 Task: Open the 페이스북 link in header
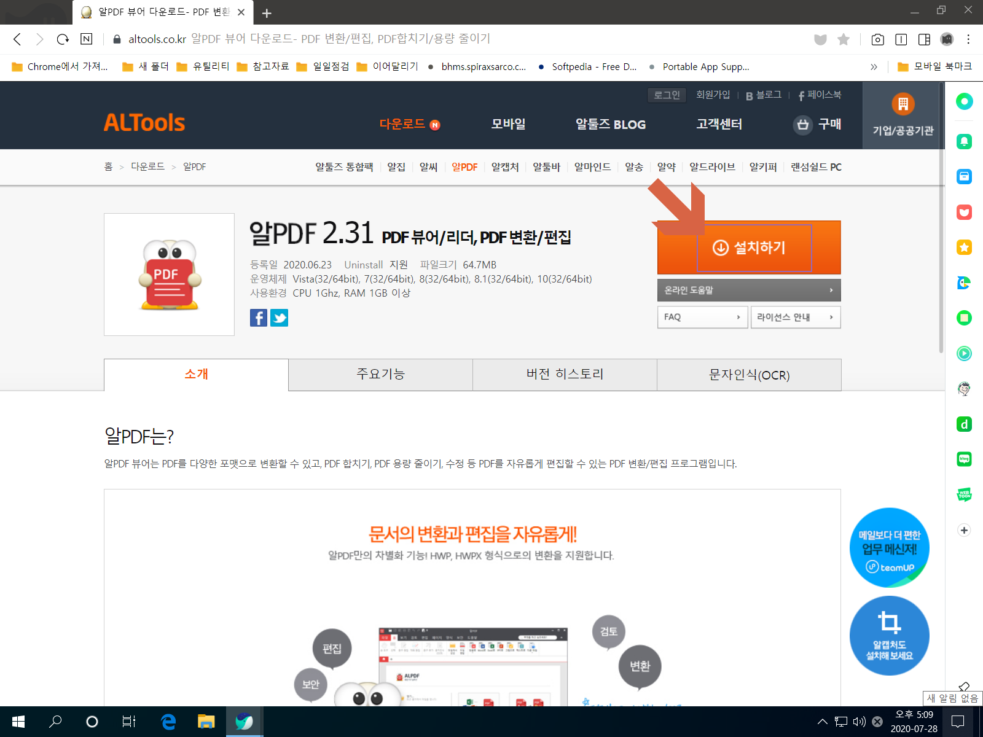pos(820,95)
